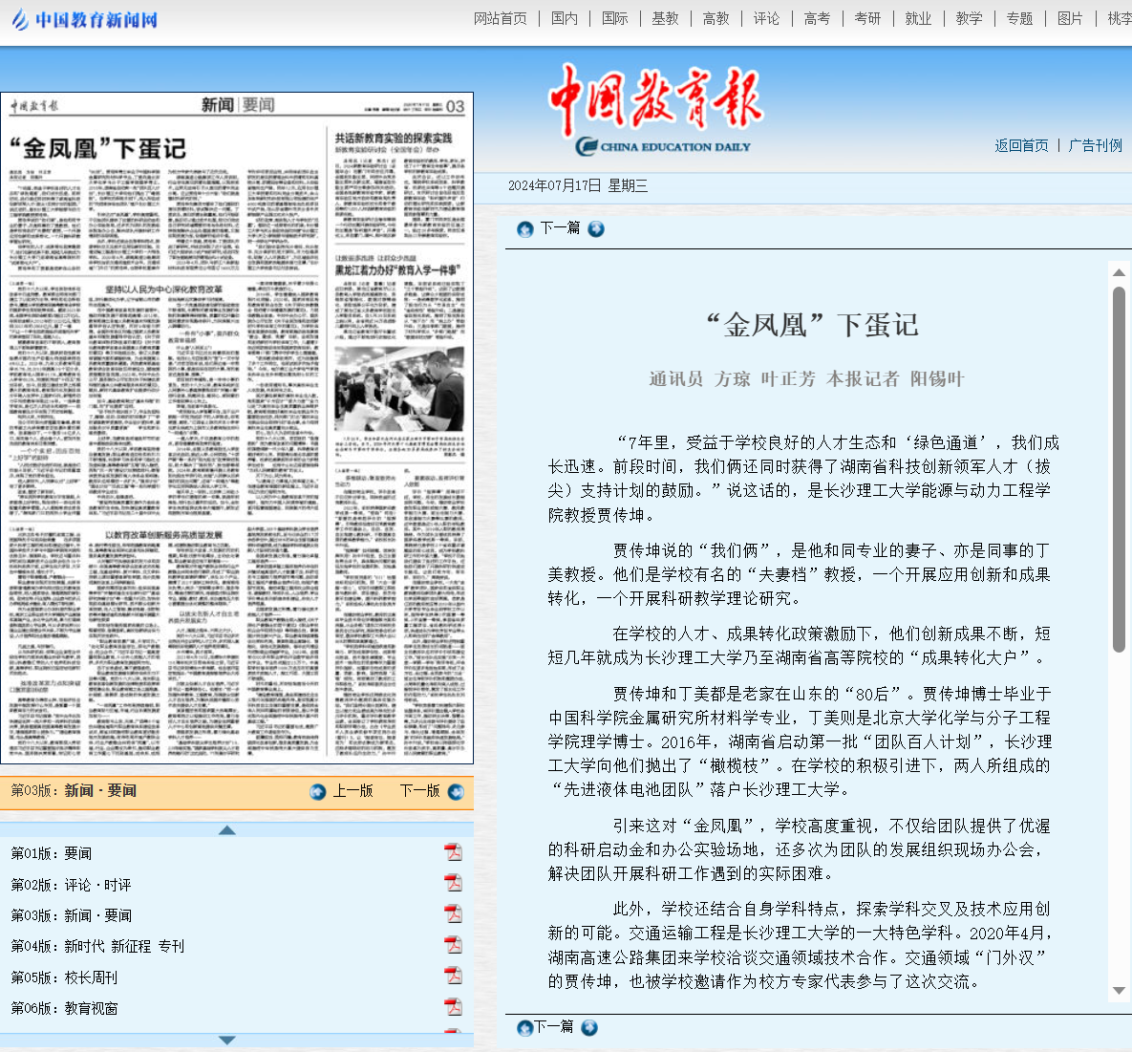This screenshot has height=1052, width=1132.
Task: Move the edition list up with the up triangle
Action: [226, 830]
